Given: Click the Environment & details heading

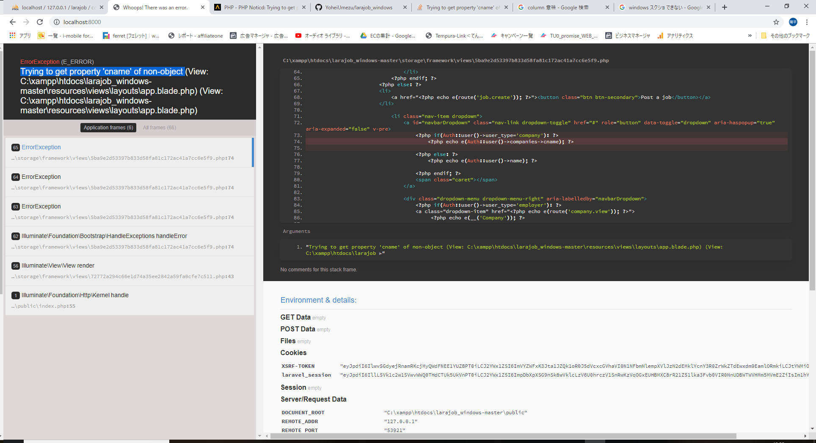Looking at the screenshot, I should tap(318, 300).
